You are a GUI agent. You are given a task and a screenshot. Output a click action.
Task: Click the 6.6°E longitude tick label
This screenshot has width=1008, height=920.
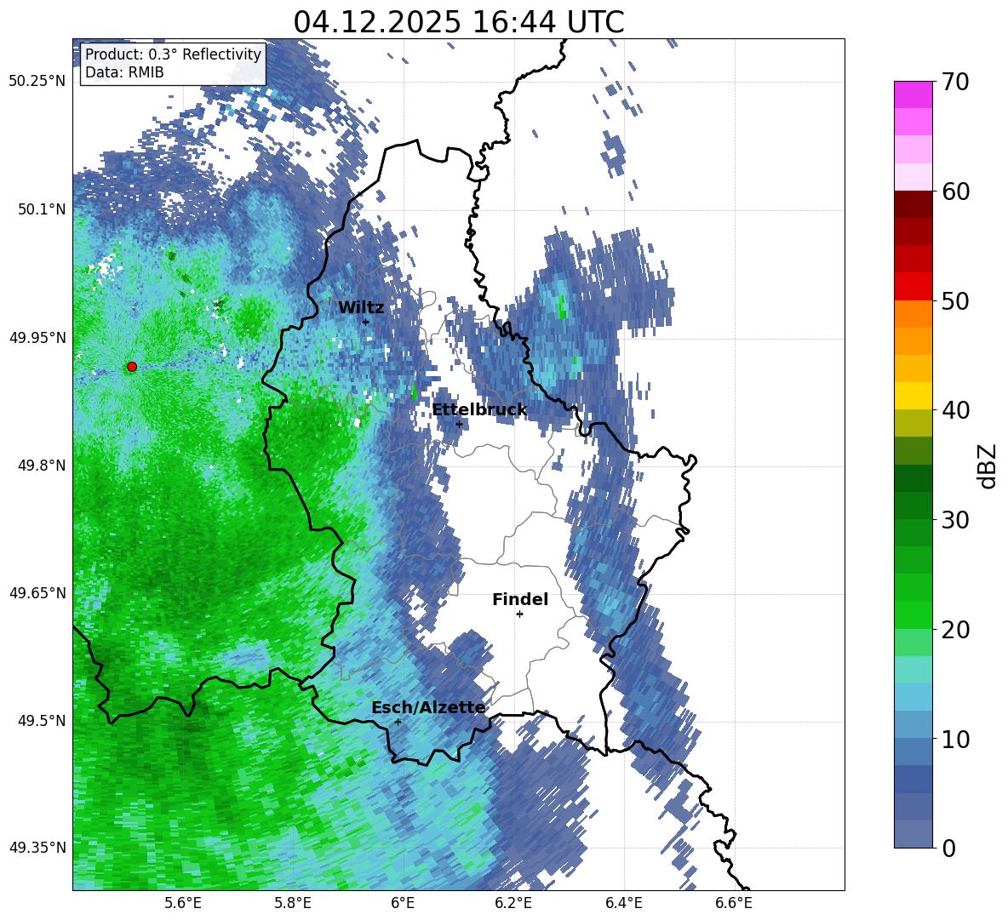click(734, 903)
